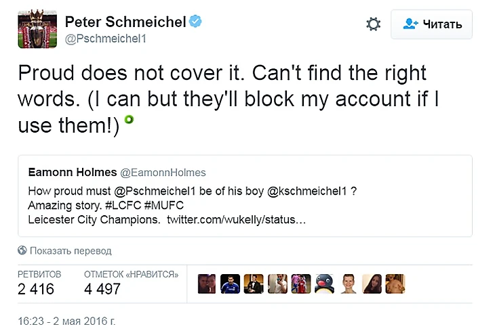
Task: Open the first liker avatar in the row
Action: [x=207, y=284]
